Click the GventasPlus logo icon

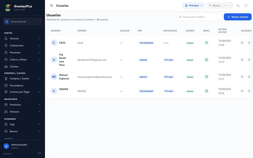click(x=8, y=7)
